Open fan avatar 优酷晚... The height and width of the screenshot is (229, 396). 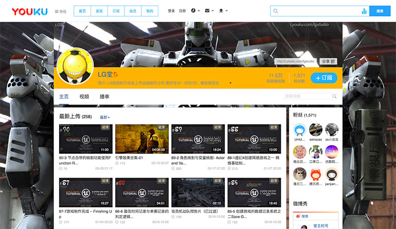pyautogui.click(x=332, y=152)
